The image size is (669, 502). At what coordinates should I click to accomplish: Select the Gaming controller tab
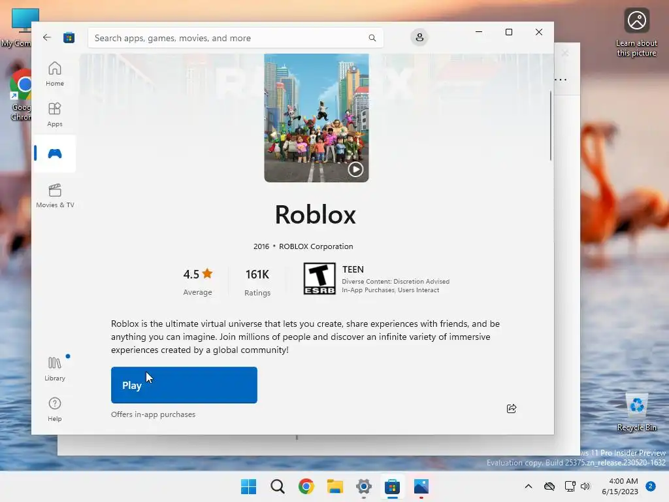[x=55, y=154]
